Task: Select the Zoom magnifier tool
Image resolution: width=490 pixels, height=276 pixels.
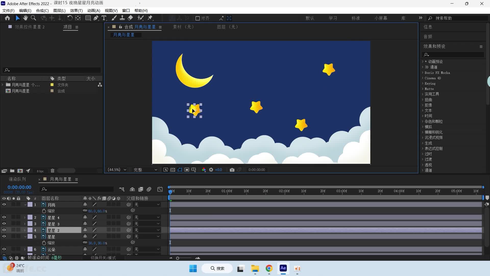Action: click(x=33, y=18)
